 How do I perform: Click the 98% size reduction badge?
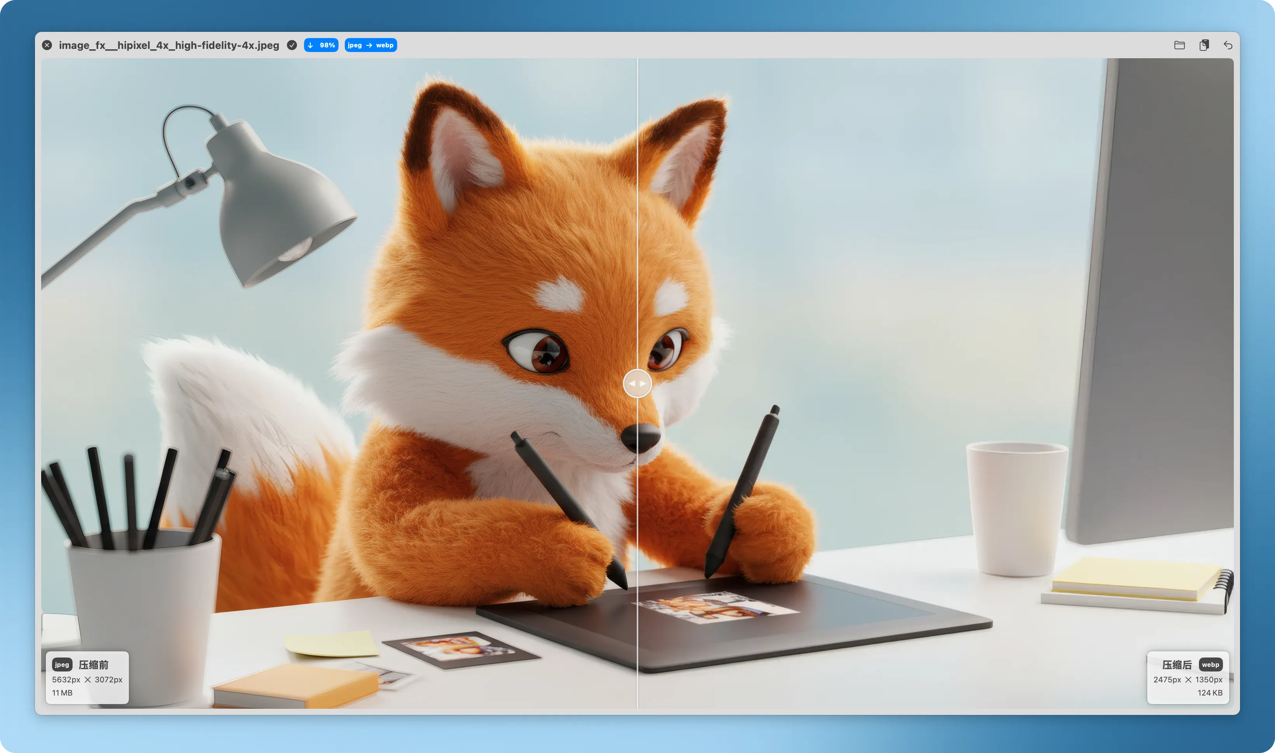point(321,45)
